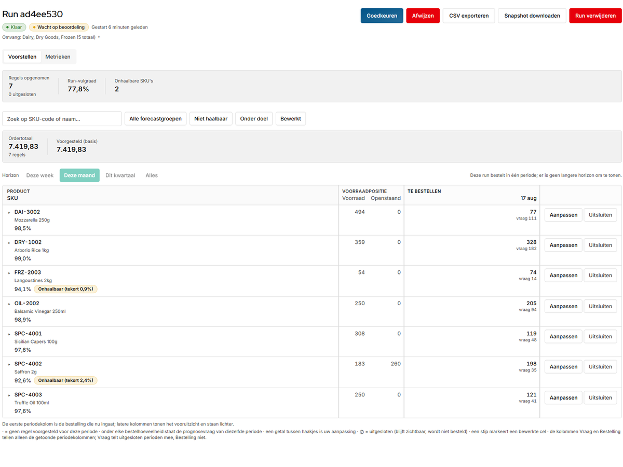623x467 pixels.
Task: Click order quantity 74 for FRZ-2003
Action: tap(533, 272)
